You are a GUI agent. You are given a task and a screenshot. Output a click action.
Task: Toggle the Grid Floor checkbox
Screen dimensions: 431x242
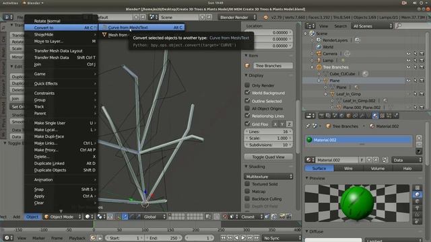[247, 124]
